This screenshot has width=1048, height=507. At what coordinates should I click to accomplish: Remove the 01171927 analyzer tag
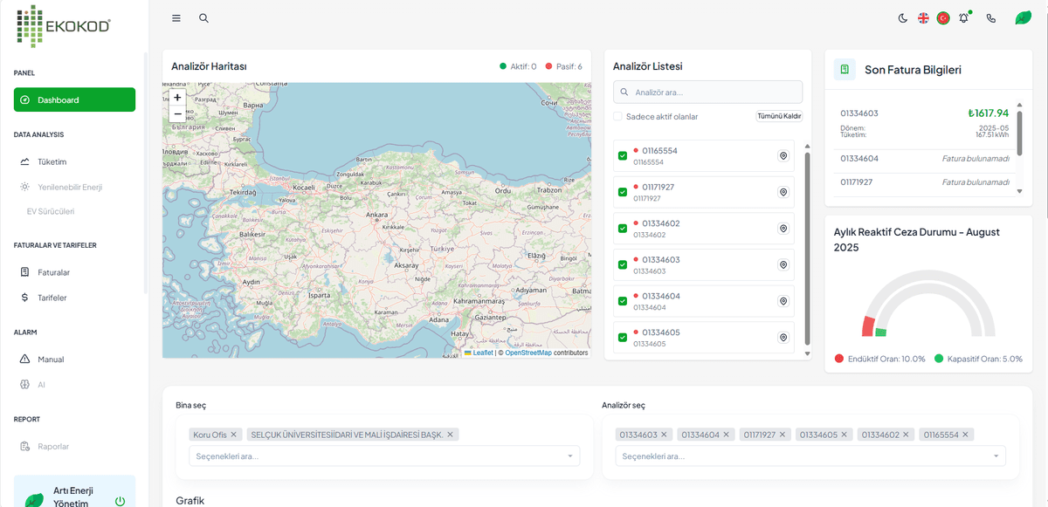(783, 435)
